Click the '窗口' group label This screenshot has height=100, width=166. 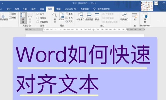pos(102,25)
